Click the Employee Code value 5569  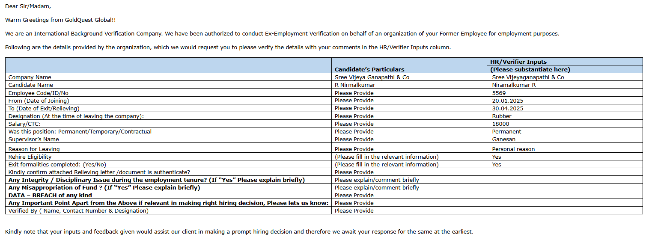point(499,93)
